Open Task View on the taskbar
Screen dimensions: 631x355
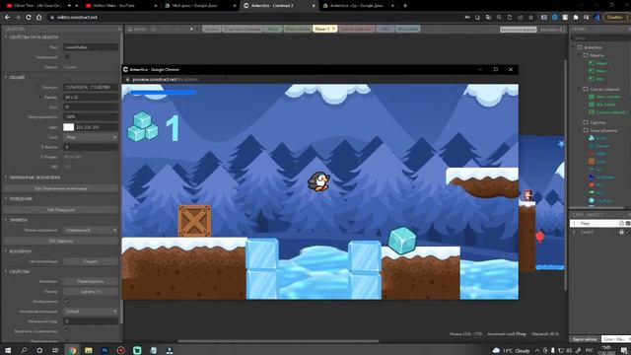tap(55, 350)
